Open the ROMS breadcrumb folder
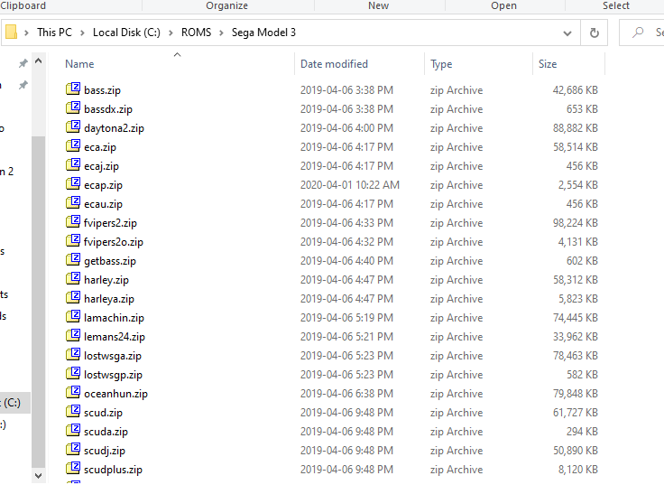 (x=196, y=33)
